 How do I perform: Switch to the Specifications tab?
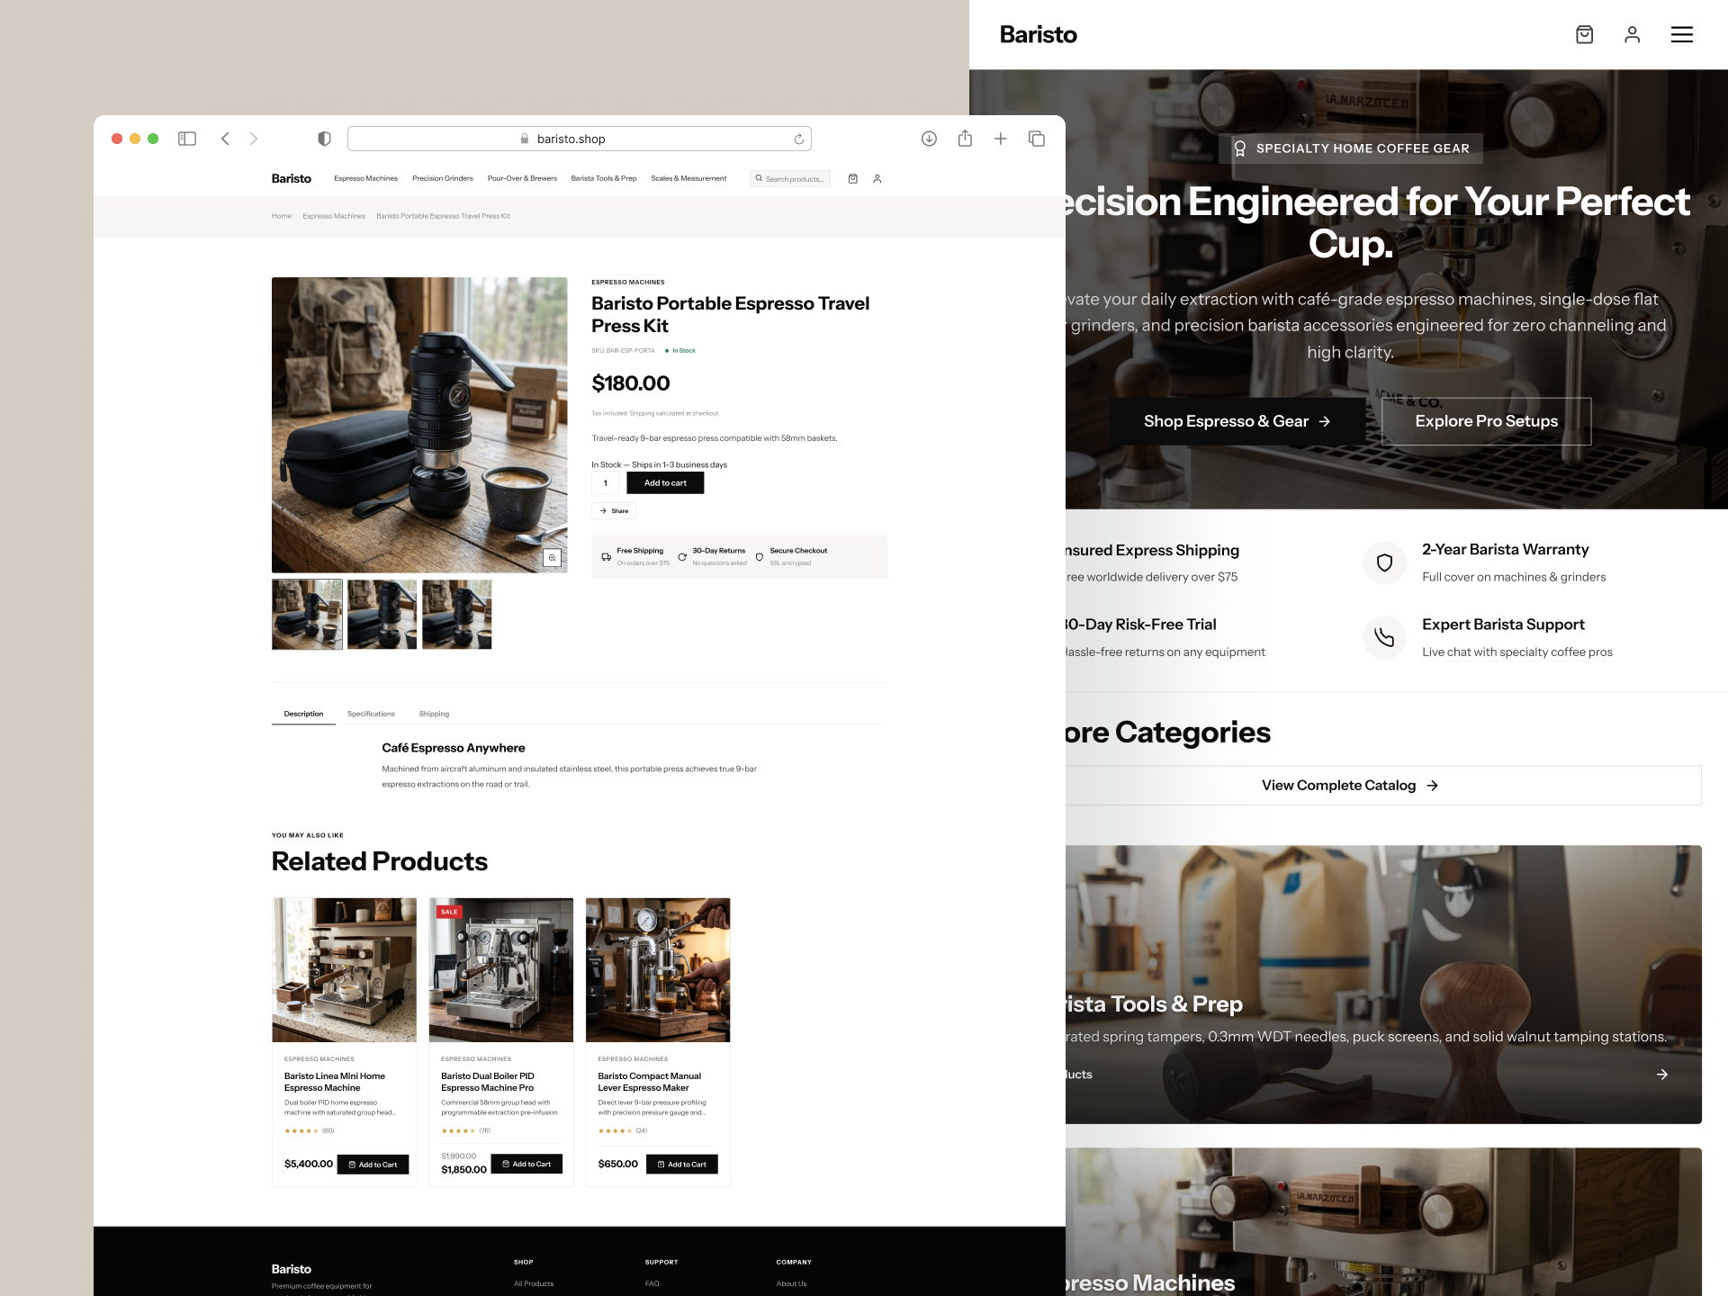pyautogui.click(x=371, y=714)
